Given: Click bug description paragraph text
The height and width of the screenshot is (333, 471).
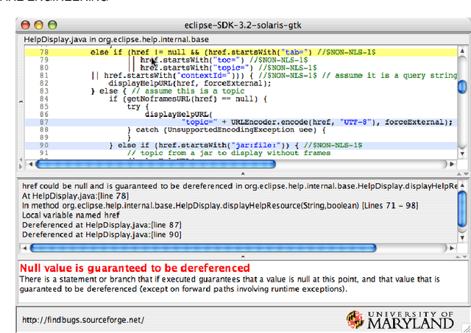Looking at the screenshot, I should 230,284.
